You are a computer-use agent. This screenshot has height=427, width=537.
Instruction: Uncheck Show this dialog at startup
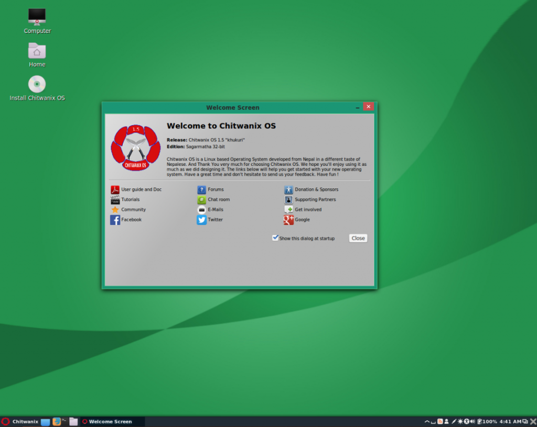click(275, 238)
